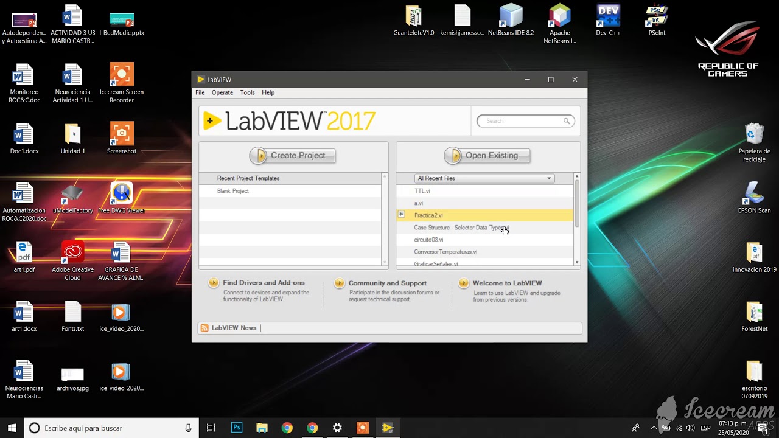Image resolution: width=779 pixels, height=438 pixels.
Task: Open the Welcome to LabVIEW link
Action: (507, 283)
